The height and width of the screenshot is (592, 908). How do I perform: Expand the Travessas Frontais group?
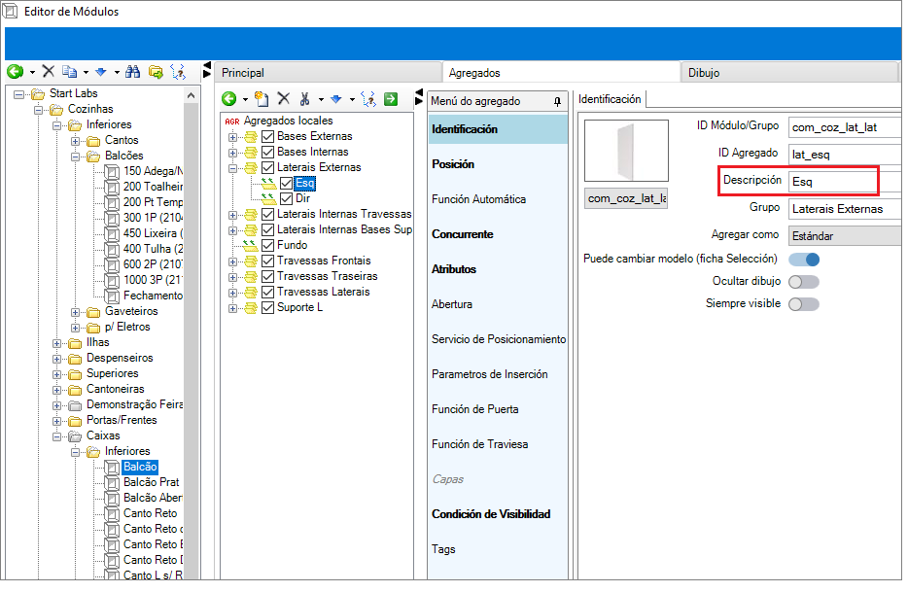click(x=232, y=261)
